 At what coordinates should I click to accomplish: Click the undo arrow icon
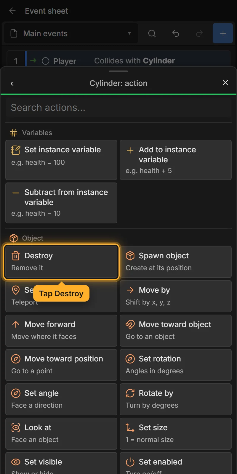176,33
